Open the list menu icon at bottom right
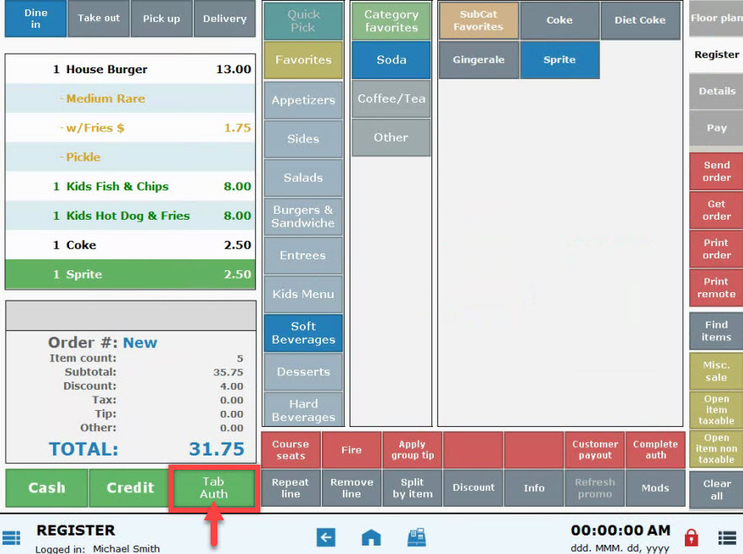Screen dimensions: 743x554 click(726, 537)
